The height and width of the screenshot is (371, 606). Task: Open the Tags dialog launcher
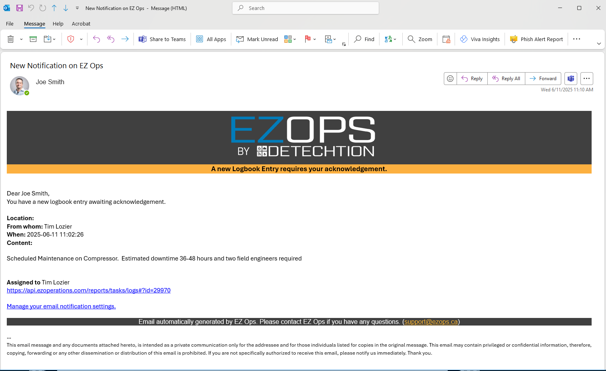pyautogui.click(x=344, y=44)
